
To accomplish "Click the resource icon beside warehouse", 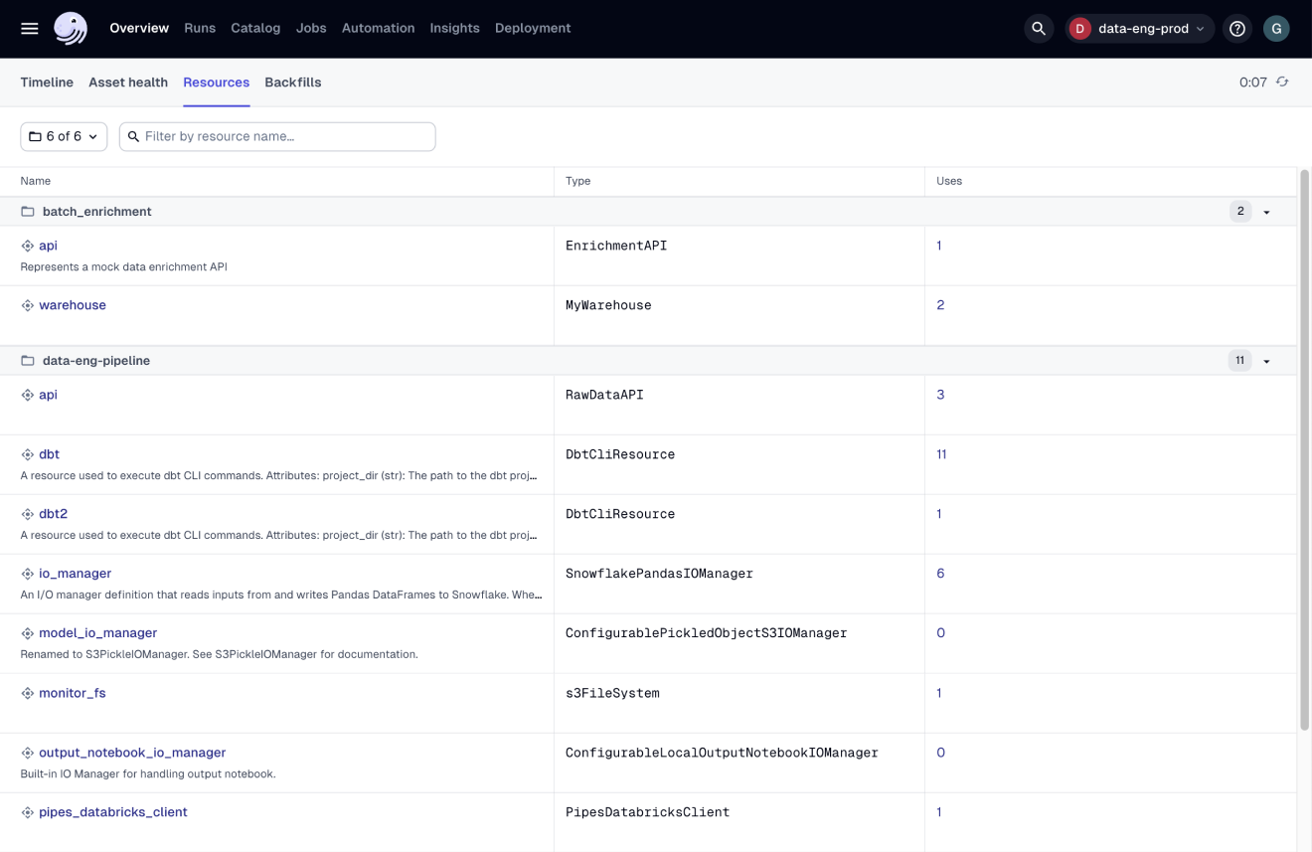I will pyautogui.click(x=27, y=304).
